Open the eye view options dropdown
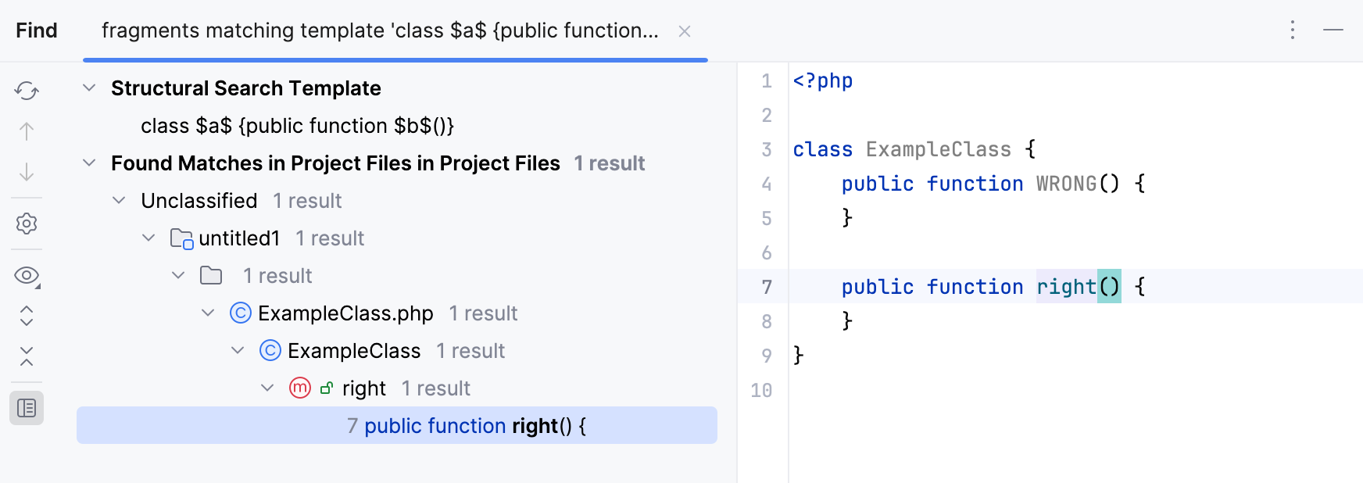Image resolution: width=1363 pixels, height=483 pixels. [27, 276]
